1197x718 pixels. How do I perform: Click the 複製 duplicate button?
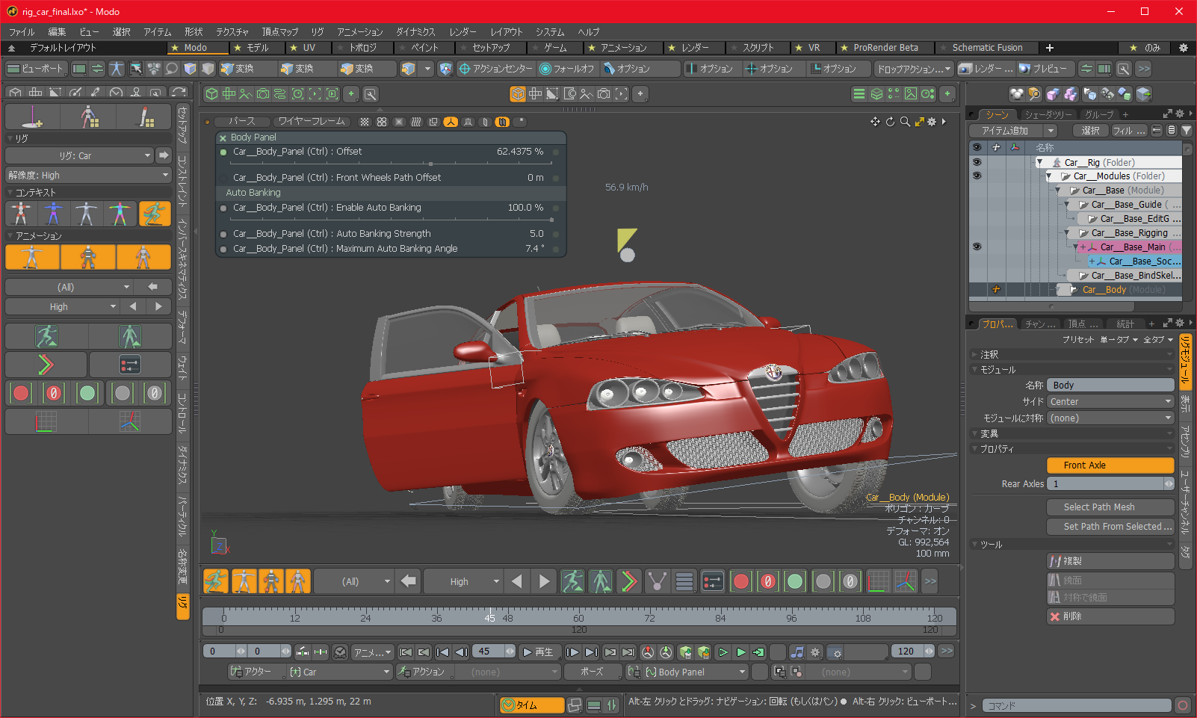point(1110,561)
